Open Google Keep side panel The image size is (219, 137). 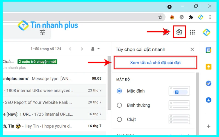tap(209, 67)
